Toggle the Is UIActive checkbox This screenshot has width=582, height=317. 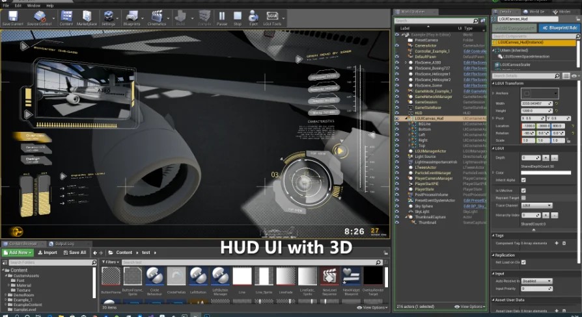pyautogui.click(x=523, y=190)
